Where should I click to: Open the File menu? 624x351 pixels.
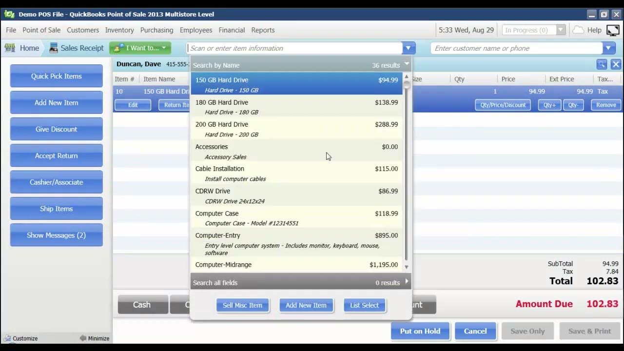(11, 30)
